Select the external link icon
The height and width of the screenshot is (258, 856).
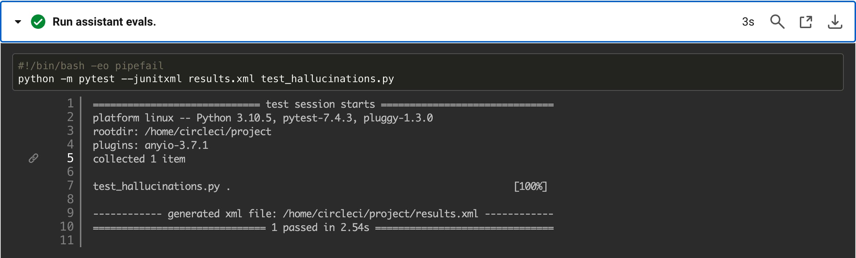[806, 22]
